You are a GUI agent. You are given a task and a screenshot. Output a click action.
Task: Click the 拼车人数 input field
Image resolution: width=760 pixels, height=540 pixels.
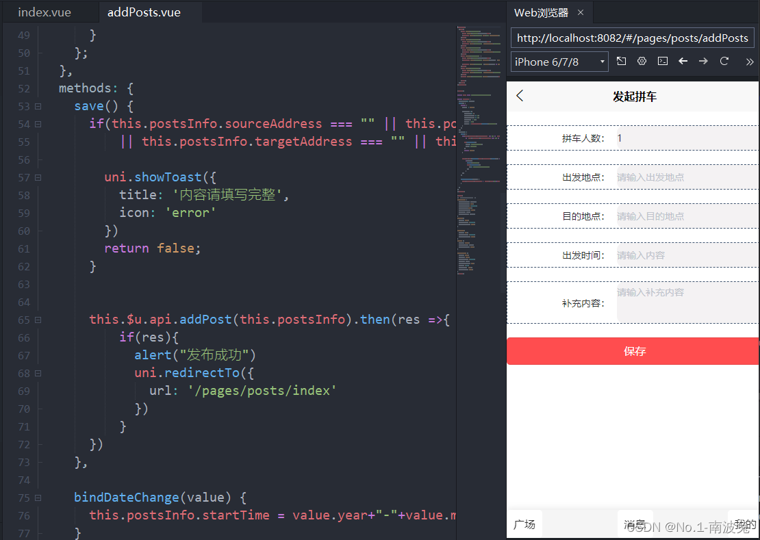687,138
